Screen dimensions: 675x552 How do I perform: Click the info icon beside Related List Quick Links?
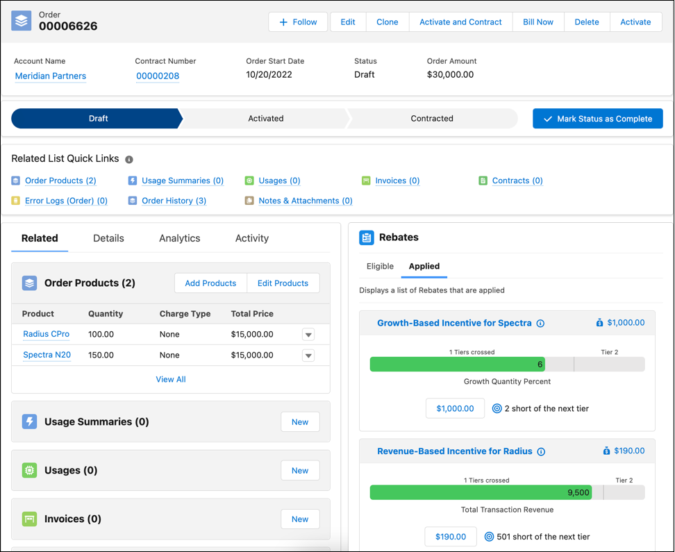tap(128, 159)
